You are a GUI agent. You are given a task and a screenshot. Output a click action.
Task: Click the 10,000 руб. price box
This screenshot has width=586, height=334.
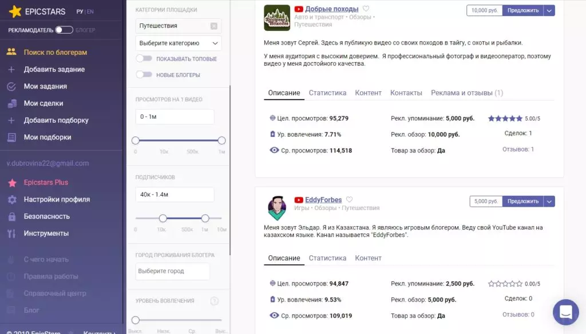tap(484, 10)
